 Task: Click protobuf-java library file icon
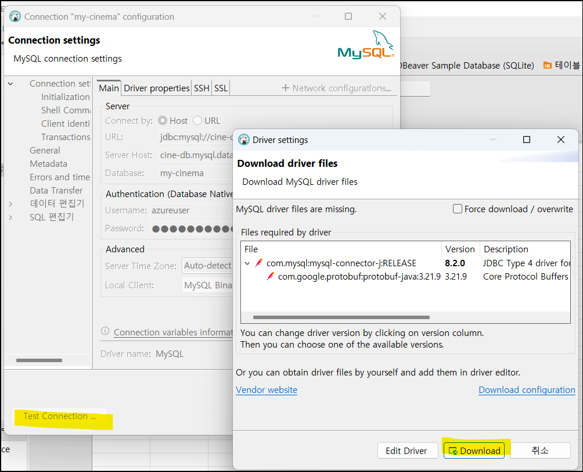(x=271, y=277)
